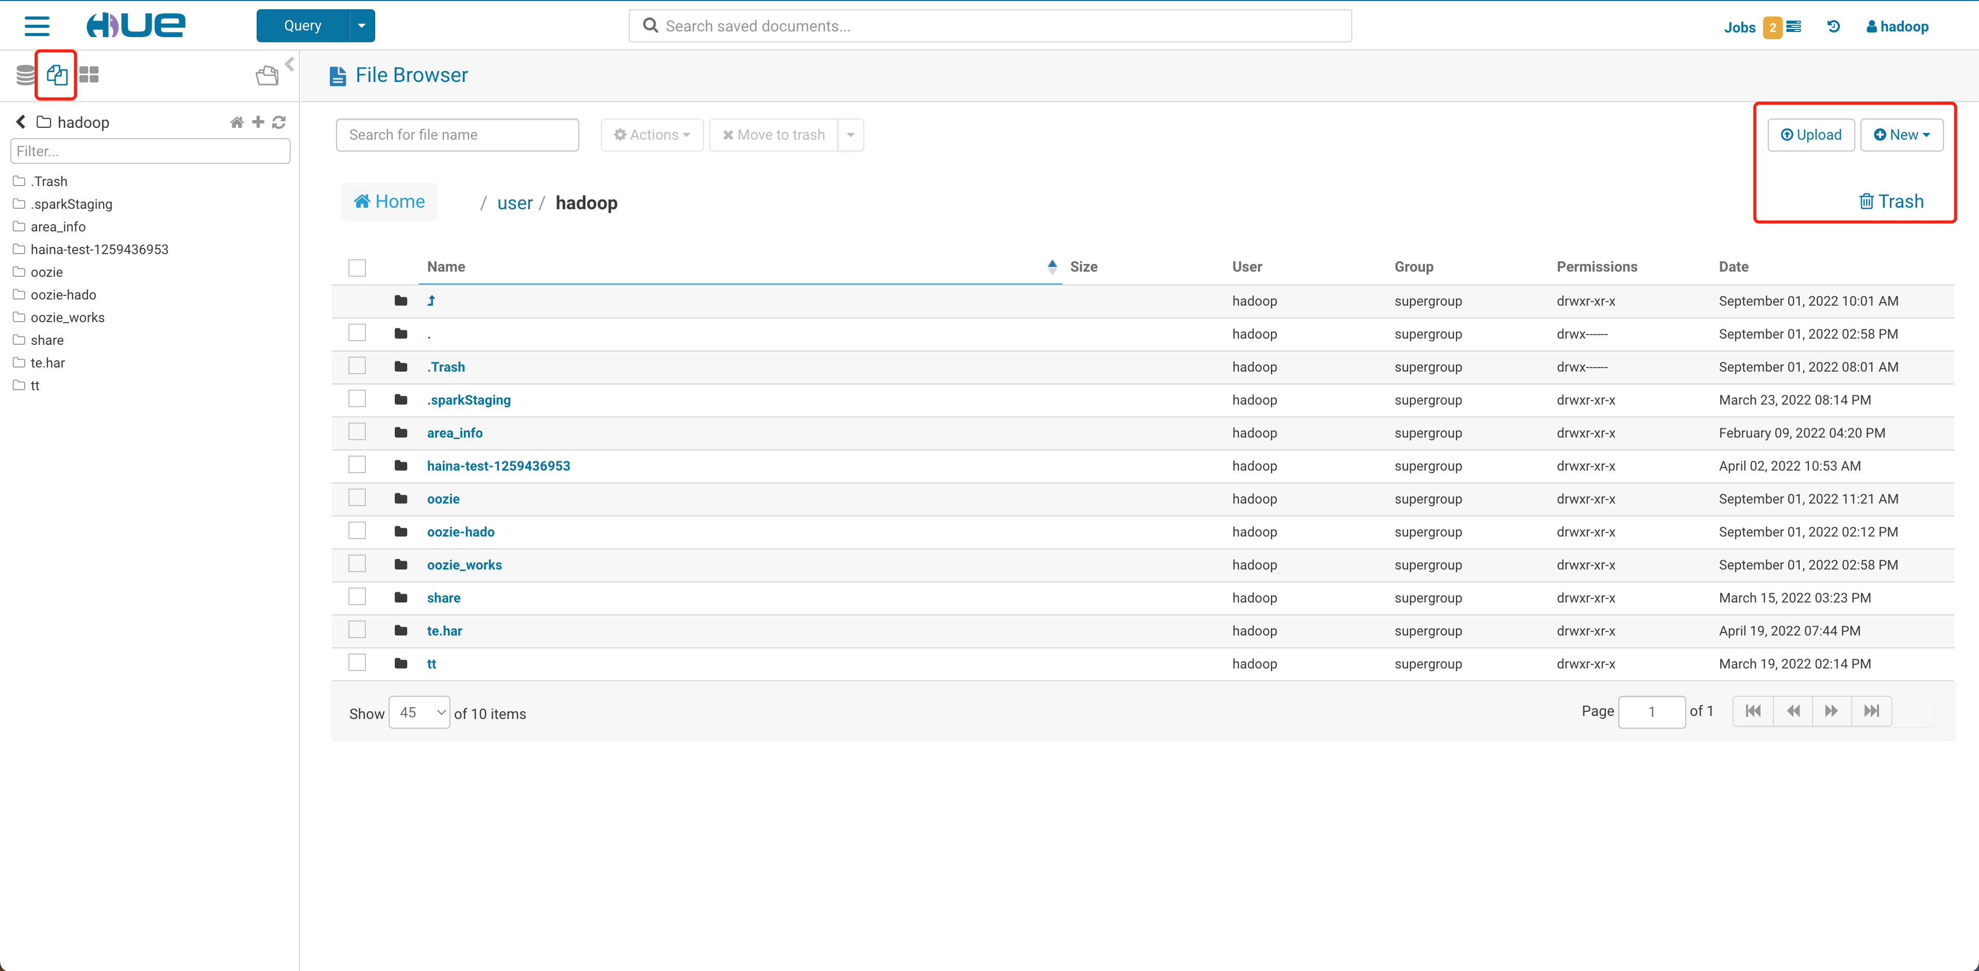Viewport: 1979px width, 971px height.
Task: Click the hadoop breadcrumb
Action: (x=586, y=203)
